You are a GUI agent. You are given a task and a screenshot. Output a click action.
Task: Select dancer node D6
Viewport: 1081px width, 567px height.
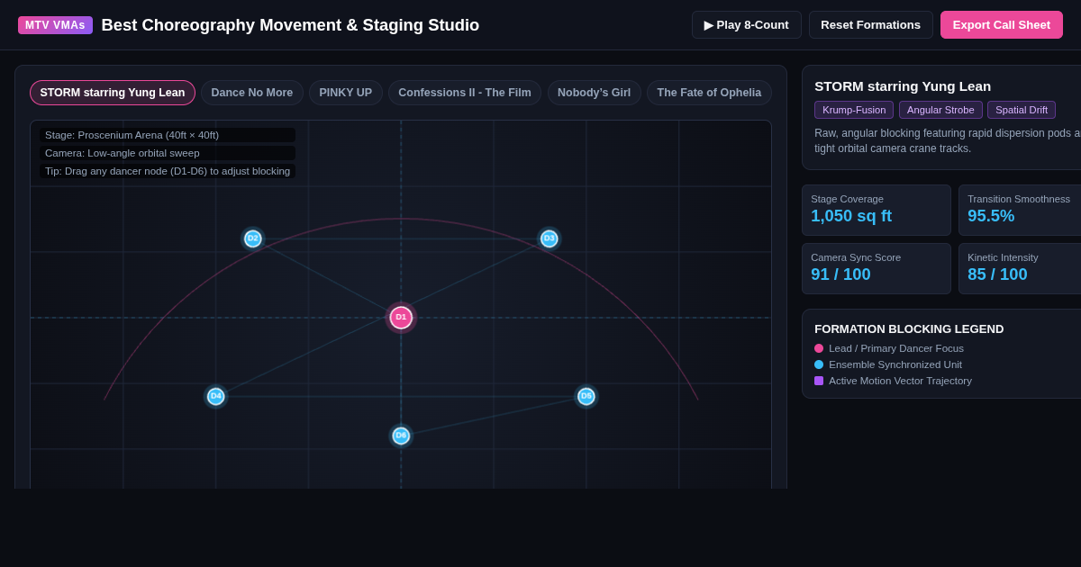pyautogui.click(x=401, y=436)
